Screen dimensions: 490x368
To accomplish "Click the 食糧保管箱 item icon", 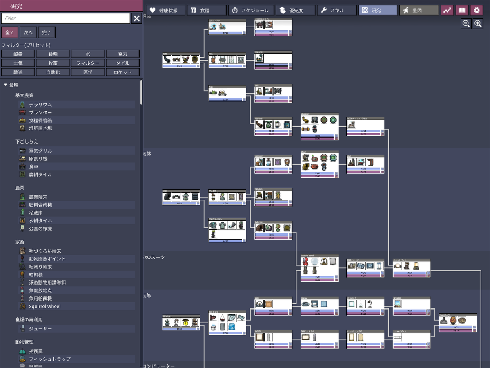I will coord(22,121).
